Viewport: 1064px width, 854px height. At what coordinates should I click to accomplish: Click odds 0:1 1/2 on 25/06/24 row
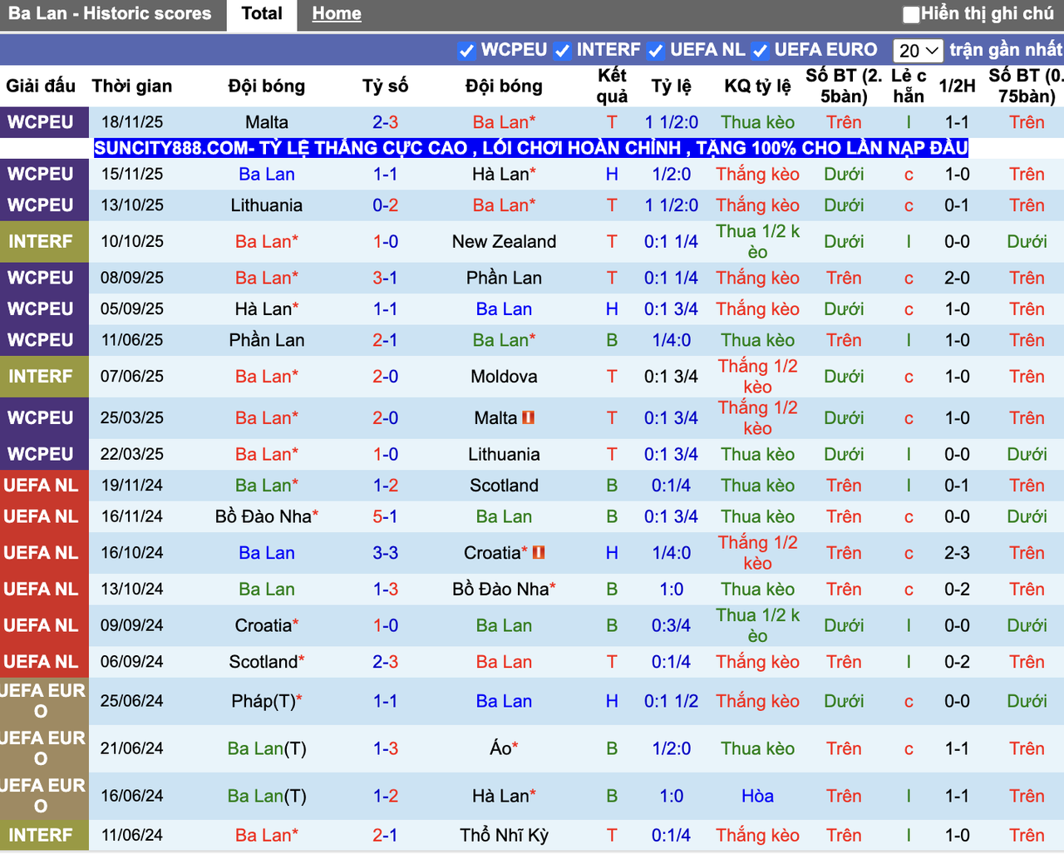pyautogui.click(x=672, y=701)
